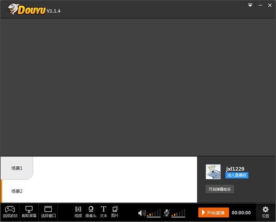Add a 图片 image source

point(115,209)
